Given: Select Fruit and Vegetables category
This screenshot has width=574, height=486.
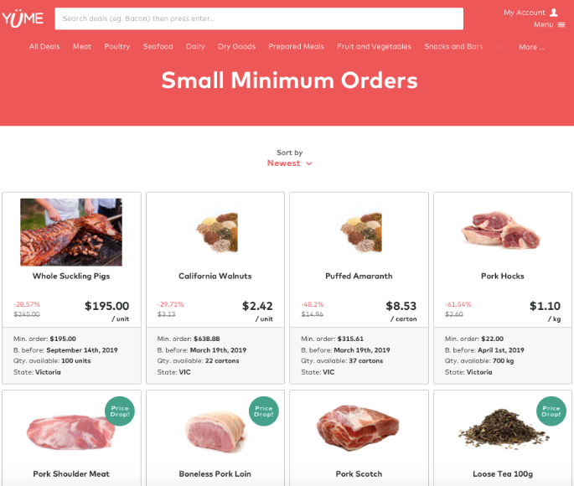Looking at the screenshot, I should point(374,46).
